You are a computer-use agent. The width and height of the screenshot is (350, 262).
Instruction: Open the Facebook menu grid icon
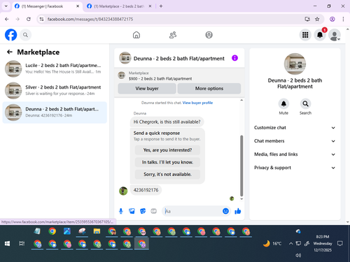(305, 35)
